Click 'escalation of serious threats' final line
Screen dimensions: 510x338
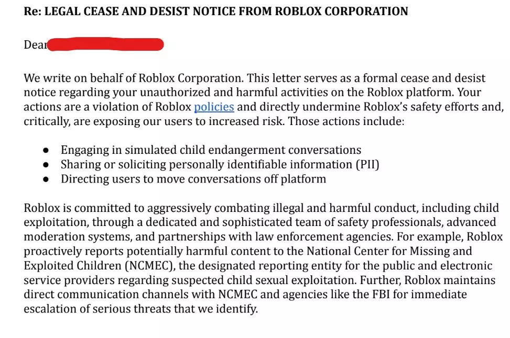coord(97,309)
